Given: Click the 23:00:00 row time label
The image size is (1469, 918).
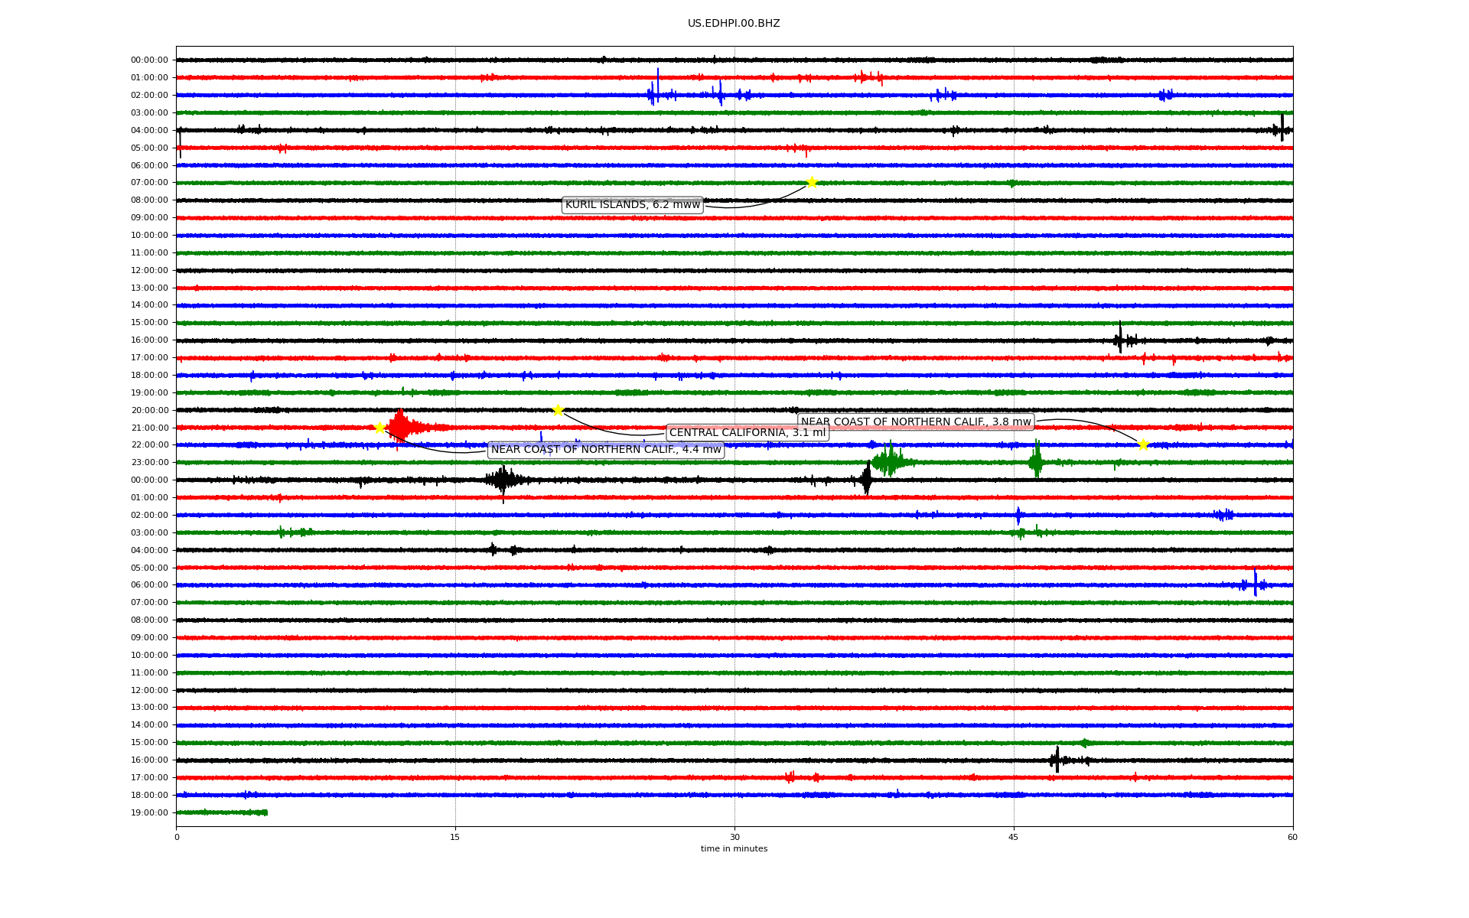Looking at the screenshot, I should pyautogui.click(x=149, y=462).
